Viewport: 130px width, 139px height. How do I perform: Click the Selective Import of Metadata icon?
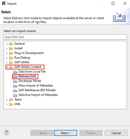(15, 95)
